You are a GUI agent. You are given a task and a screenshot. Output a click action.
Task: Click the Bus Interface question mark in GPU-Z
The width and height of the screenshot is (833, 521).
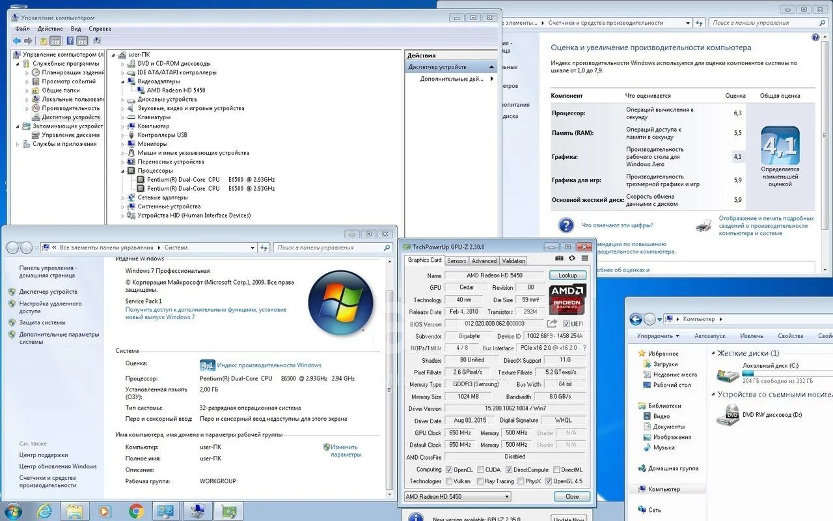tap(584, 348)
